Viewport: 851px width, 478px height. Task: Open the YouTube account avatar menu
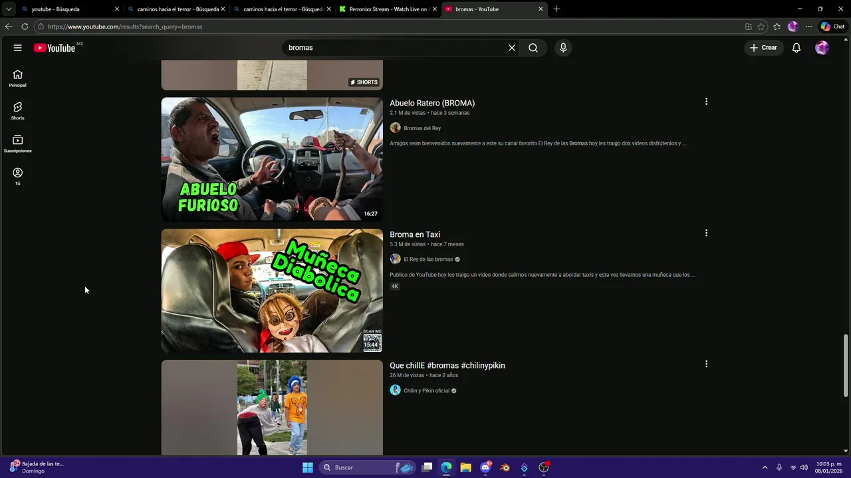pyautogui.click(x=822, y=48)
